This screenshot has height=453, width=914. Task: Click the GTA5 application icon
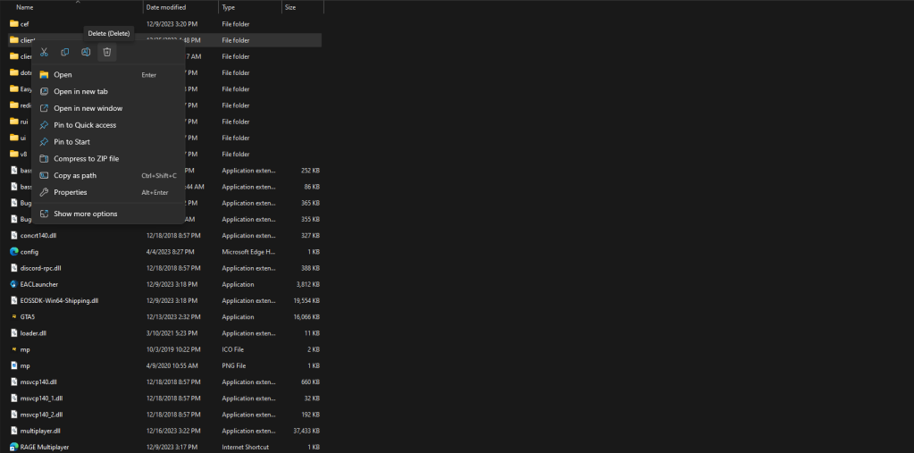[x=13, y=316]
